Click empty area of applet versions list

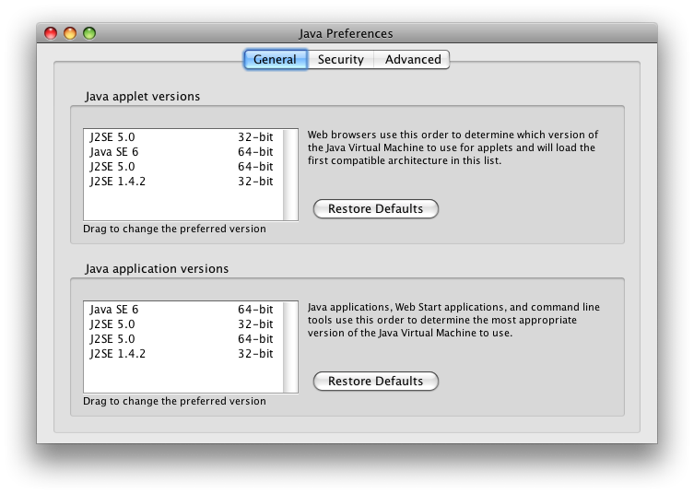pos(182,204)
